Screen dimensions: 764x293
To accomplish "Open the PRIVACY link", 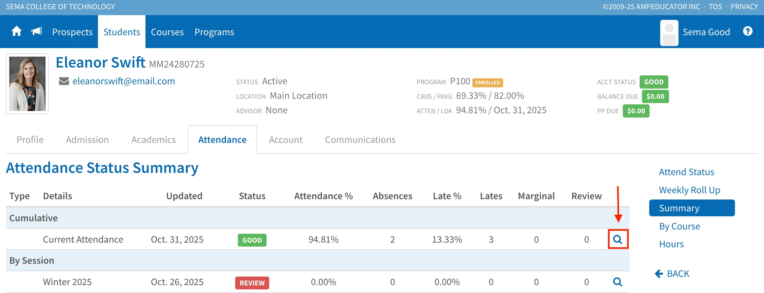I will [744, 7].
